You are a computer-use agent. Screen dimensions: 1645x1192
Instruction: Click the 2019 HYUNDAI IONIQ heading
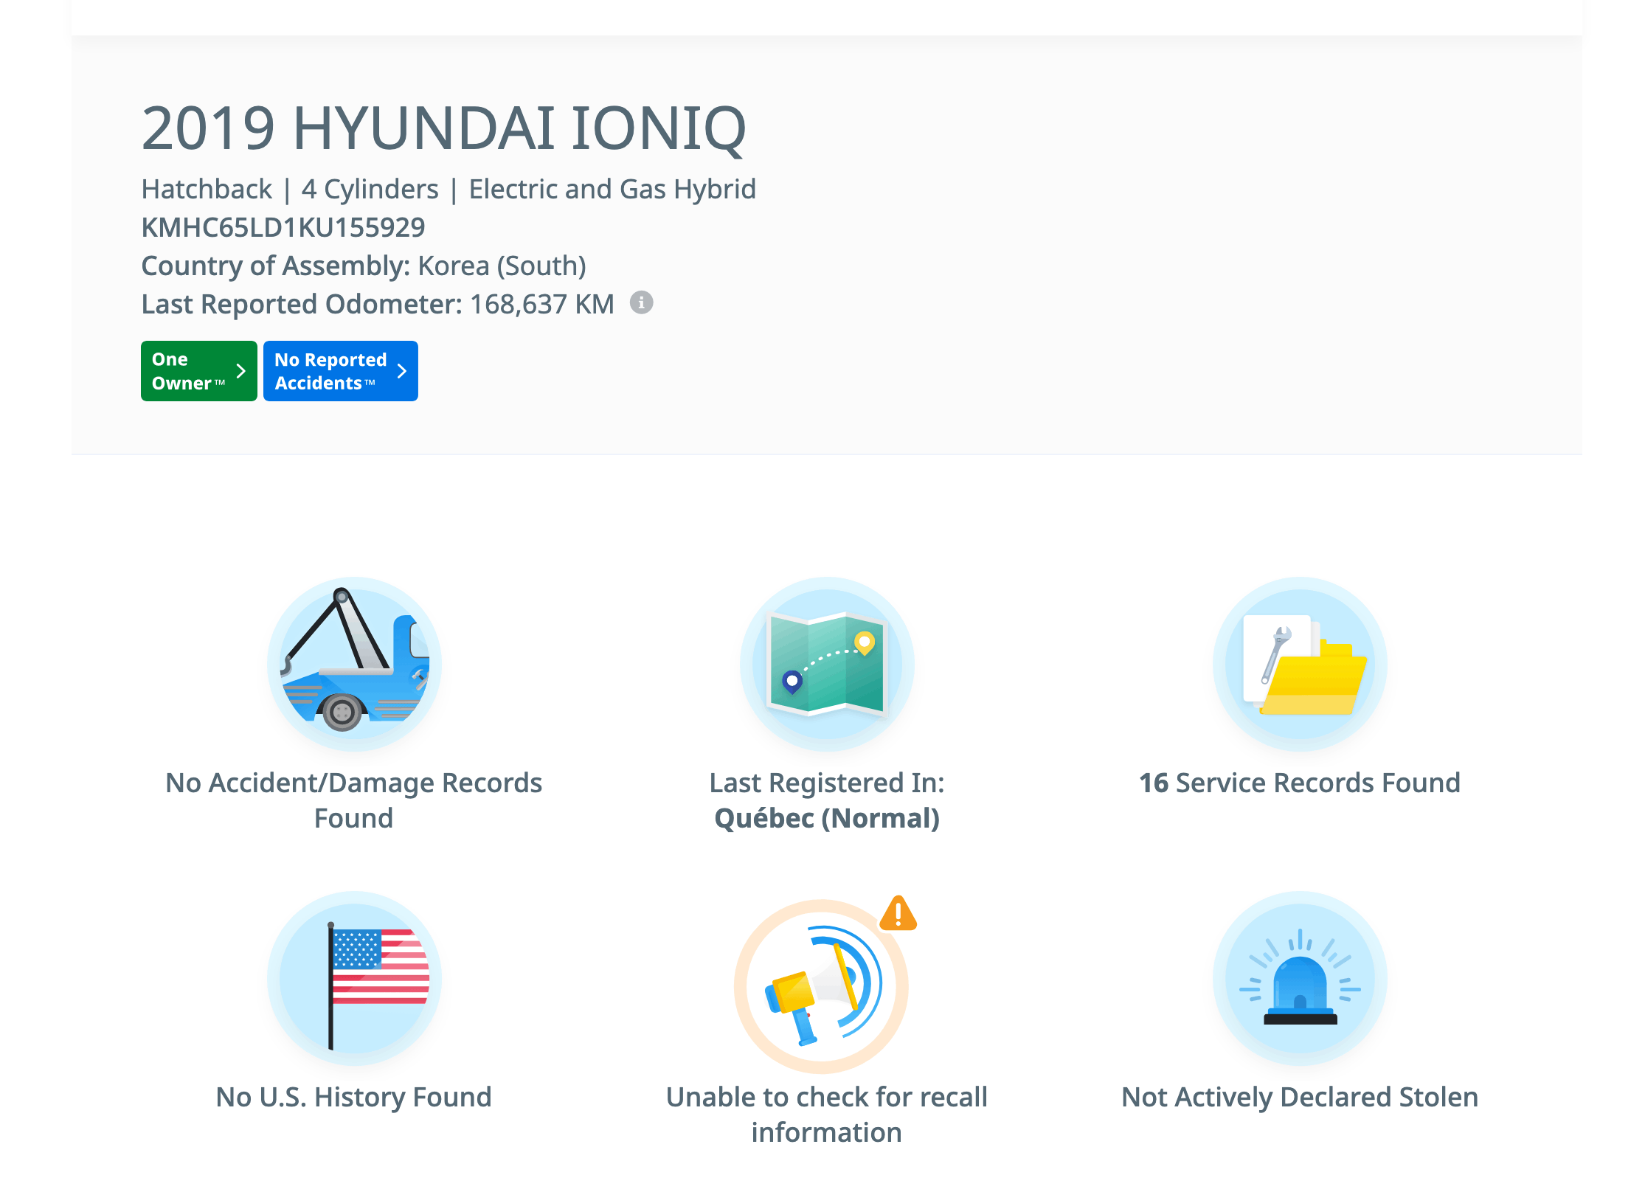[444, 128]
